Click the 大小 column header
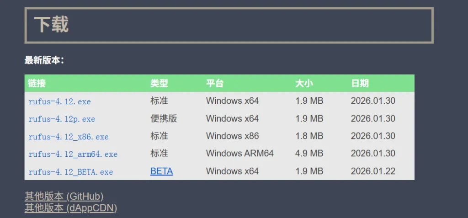 coord(304,83)
